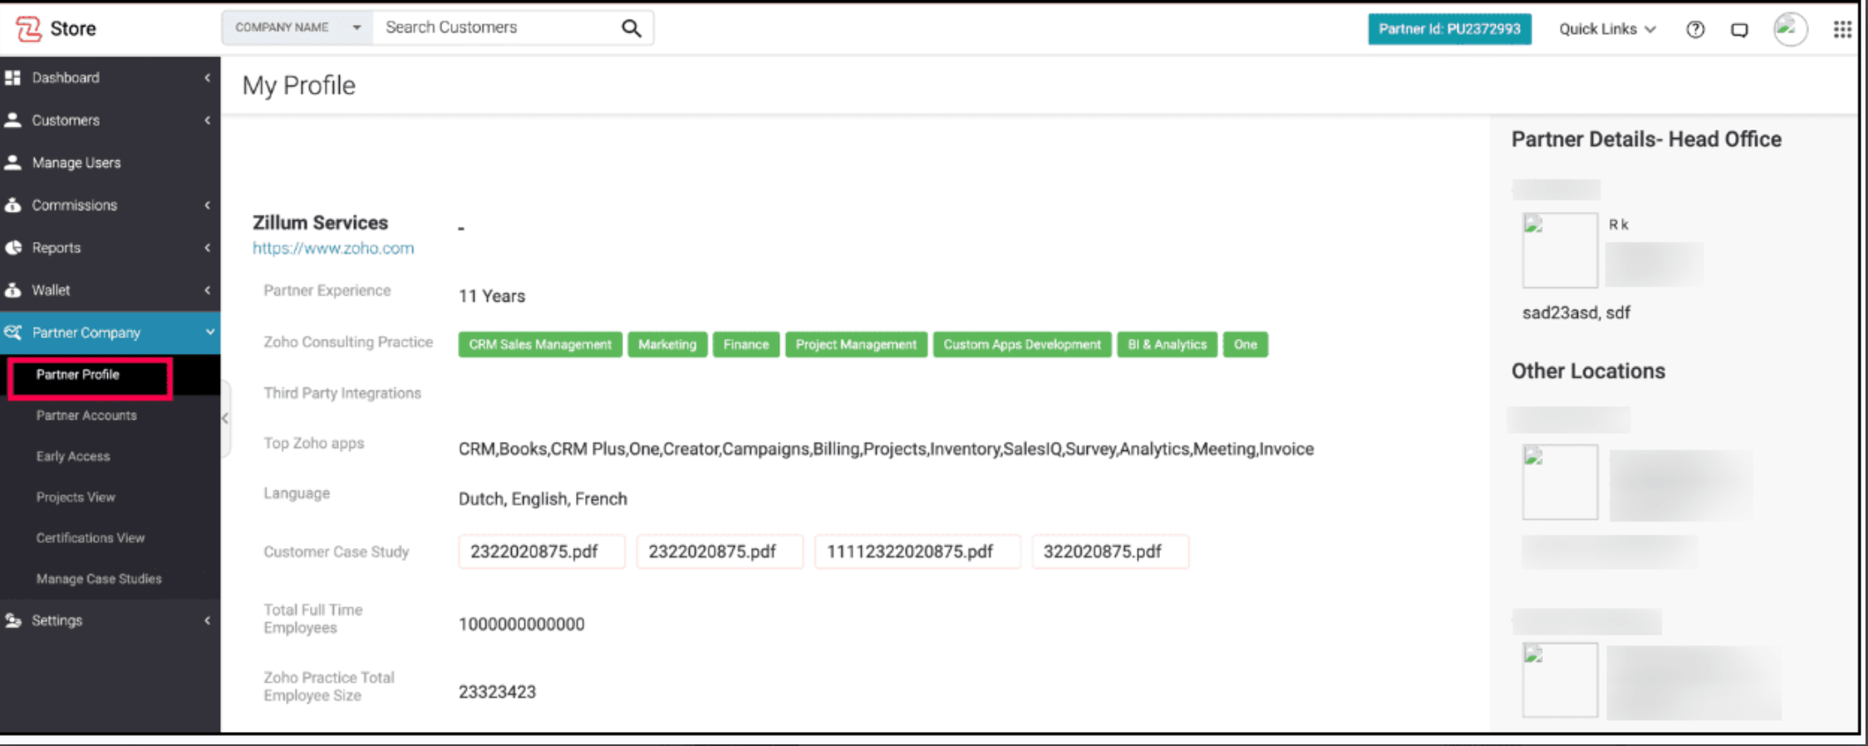
Task: Click the Dutch, English, French language value
Action: click(543, 498)
